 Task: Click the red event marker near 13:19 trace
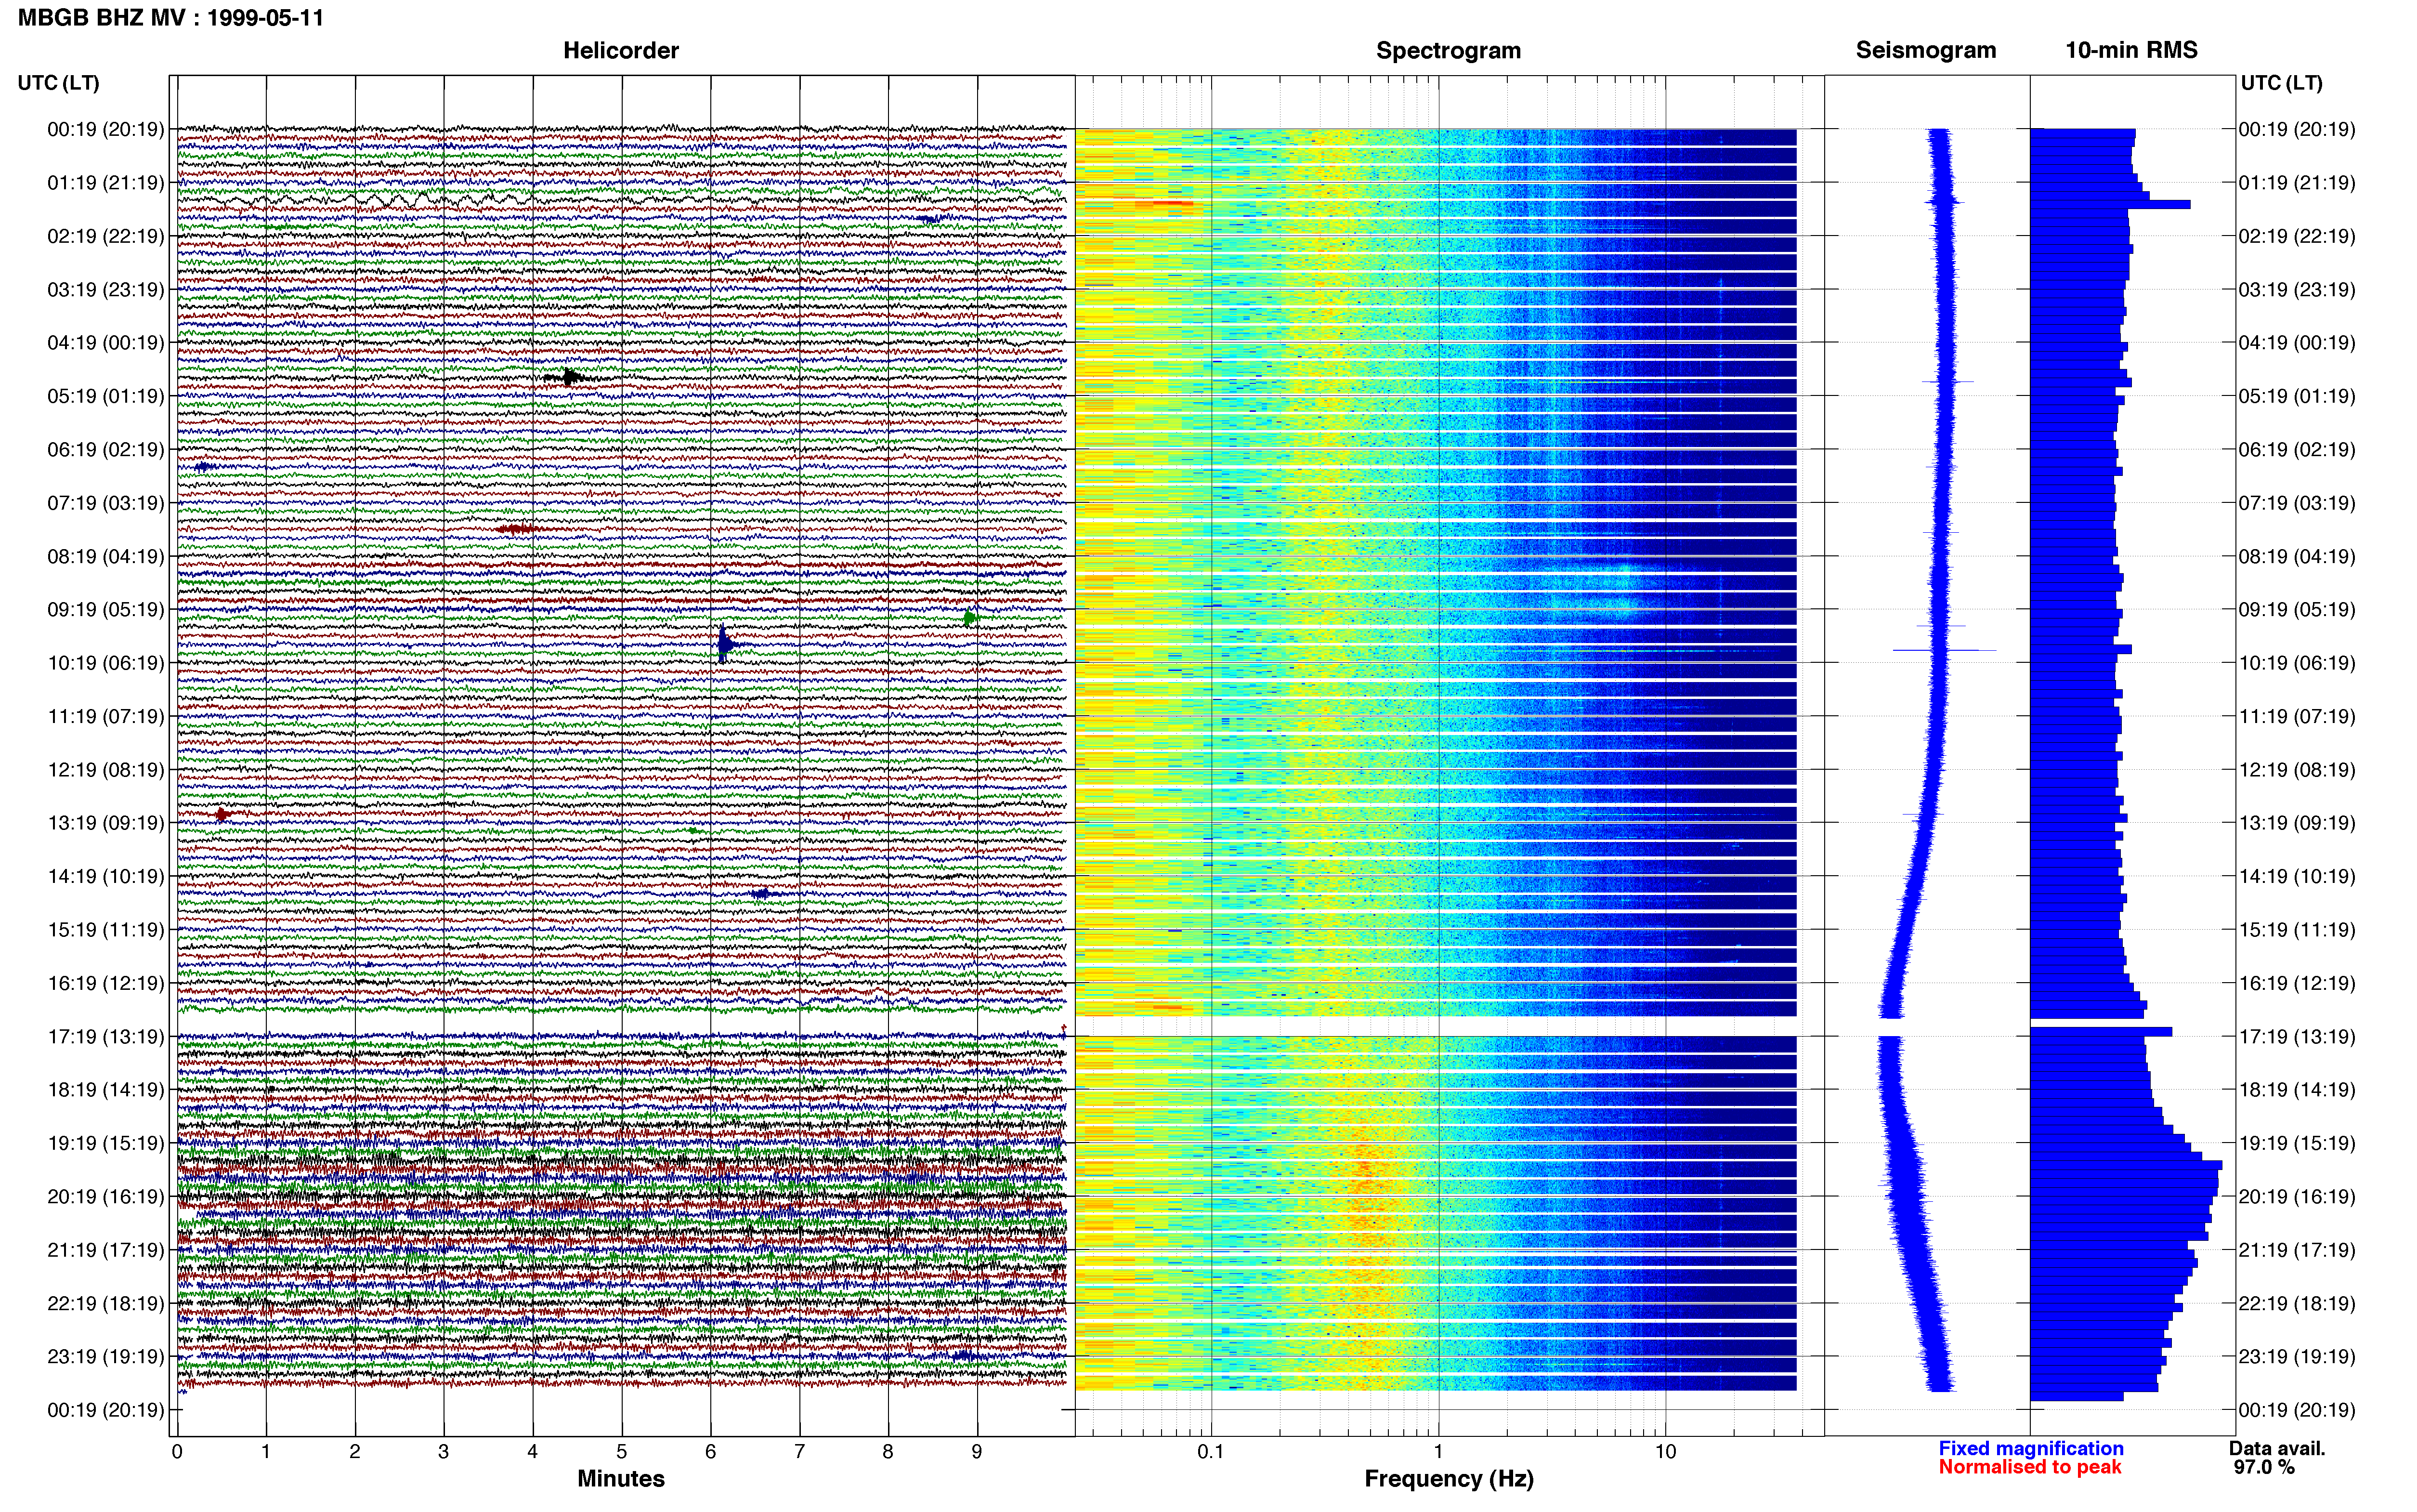pyautogui.click(x=223, y=814)
